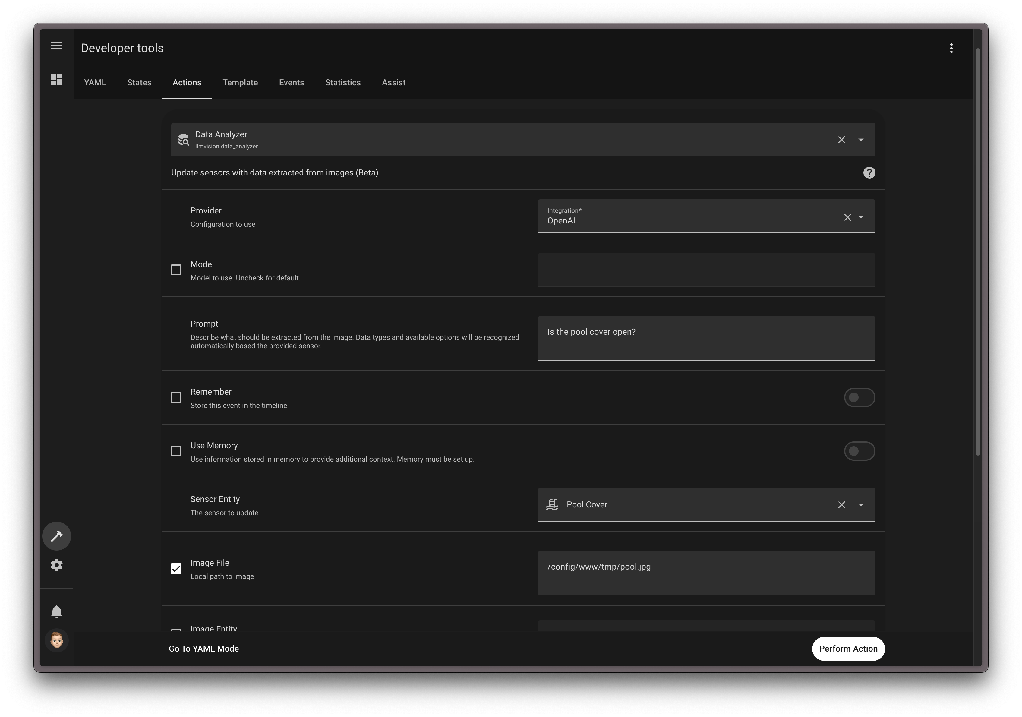
Task: Open the user profile avatar
Action: pyautogui.click(x=57, y=641)
